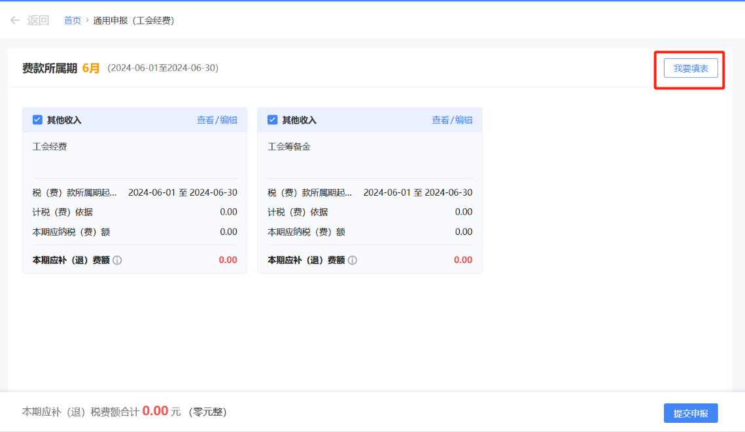Click （零元整） text in bottom bar
This screenshot has height=432, width=745.
pos(207,412)
